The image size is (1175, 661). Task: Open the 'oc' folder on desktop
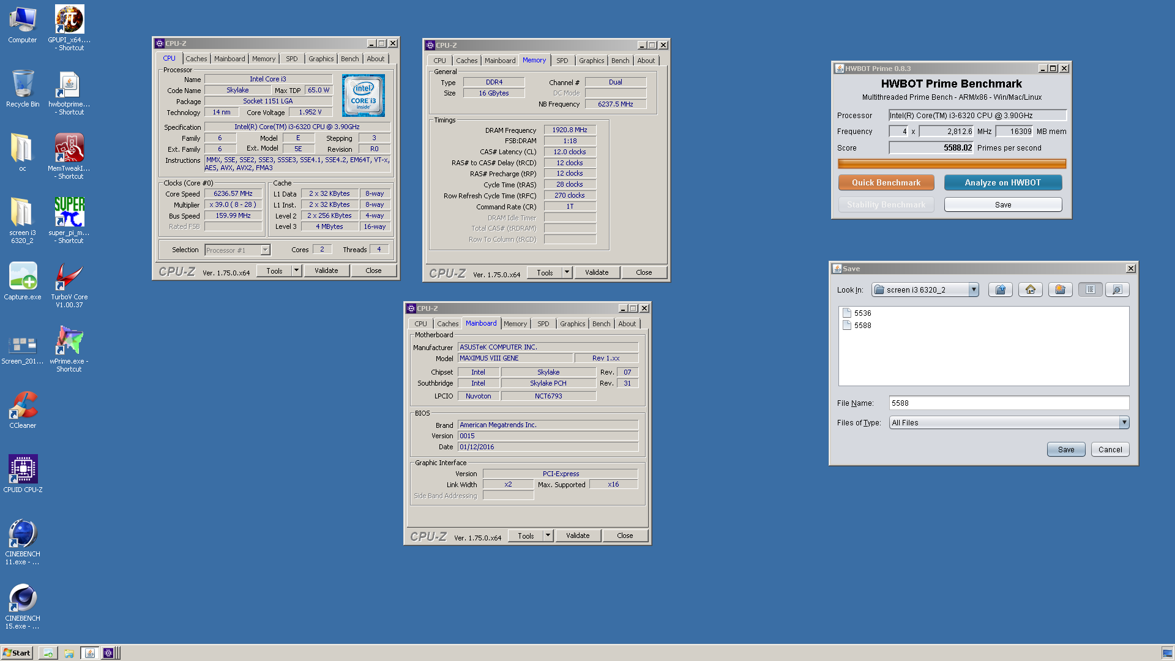(x=23, y=152)
